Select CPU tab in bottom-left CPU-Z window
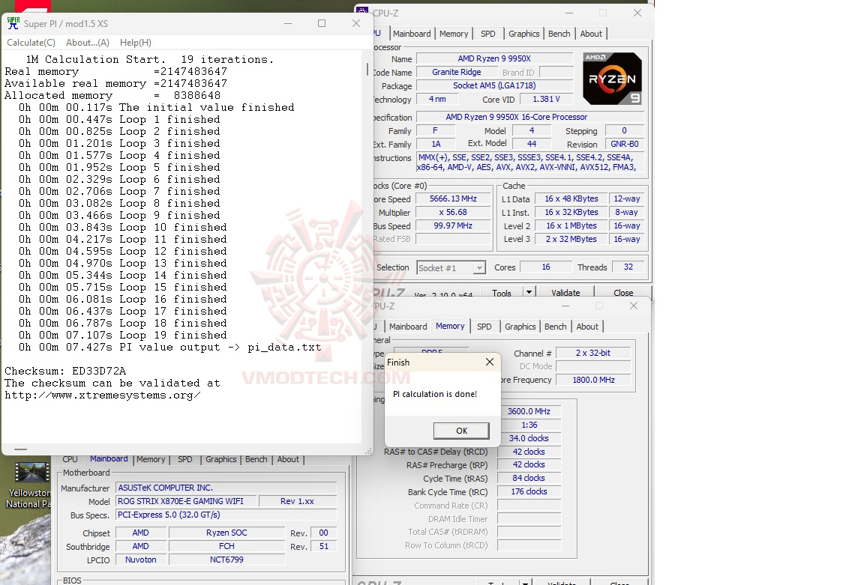864x585 pixels. (70, 459)
